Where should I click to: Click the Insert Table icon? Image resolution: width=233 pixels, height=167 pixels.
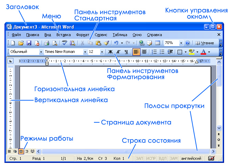point(158,43)
